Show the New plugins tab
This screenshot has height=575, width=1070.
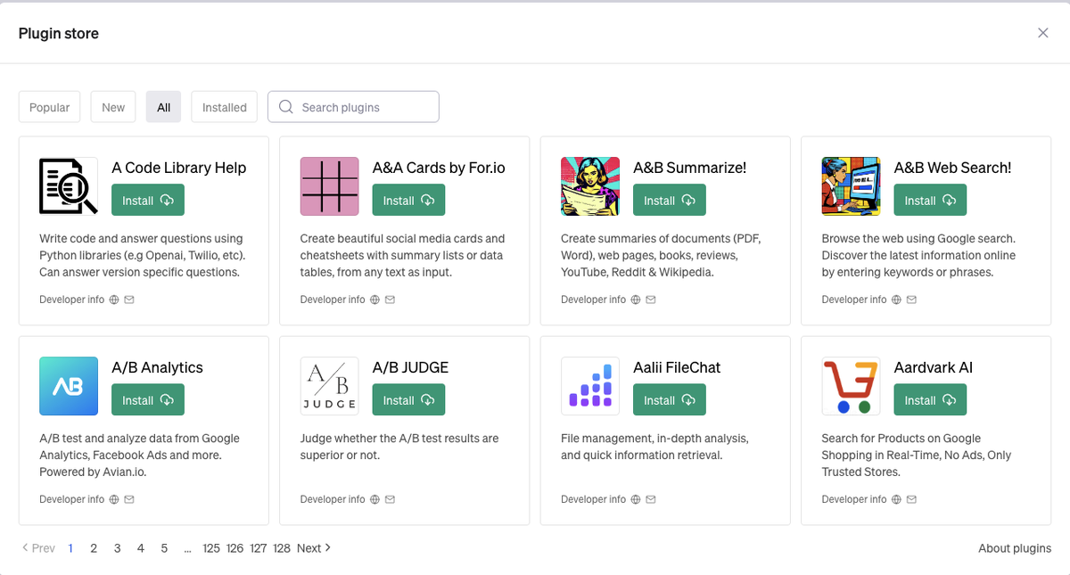[113, 107]
